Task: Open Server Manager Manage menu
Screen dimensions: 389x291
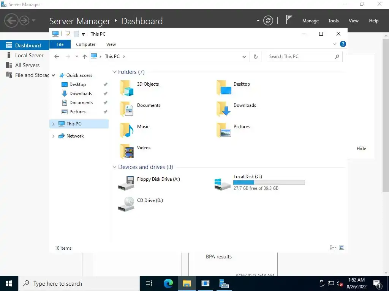Action: click(310, 21)
